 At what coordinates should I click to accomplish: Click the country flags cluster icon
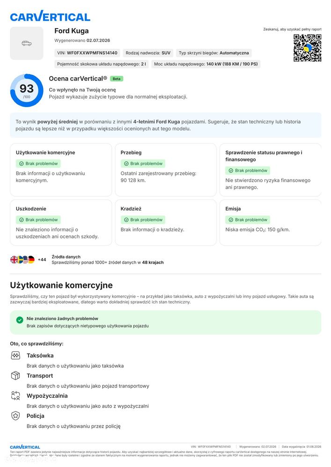click(22, 260)
